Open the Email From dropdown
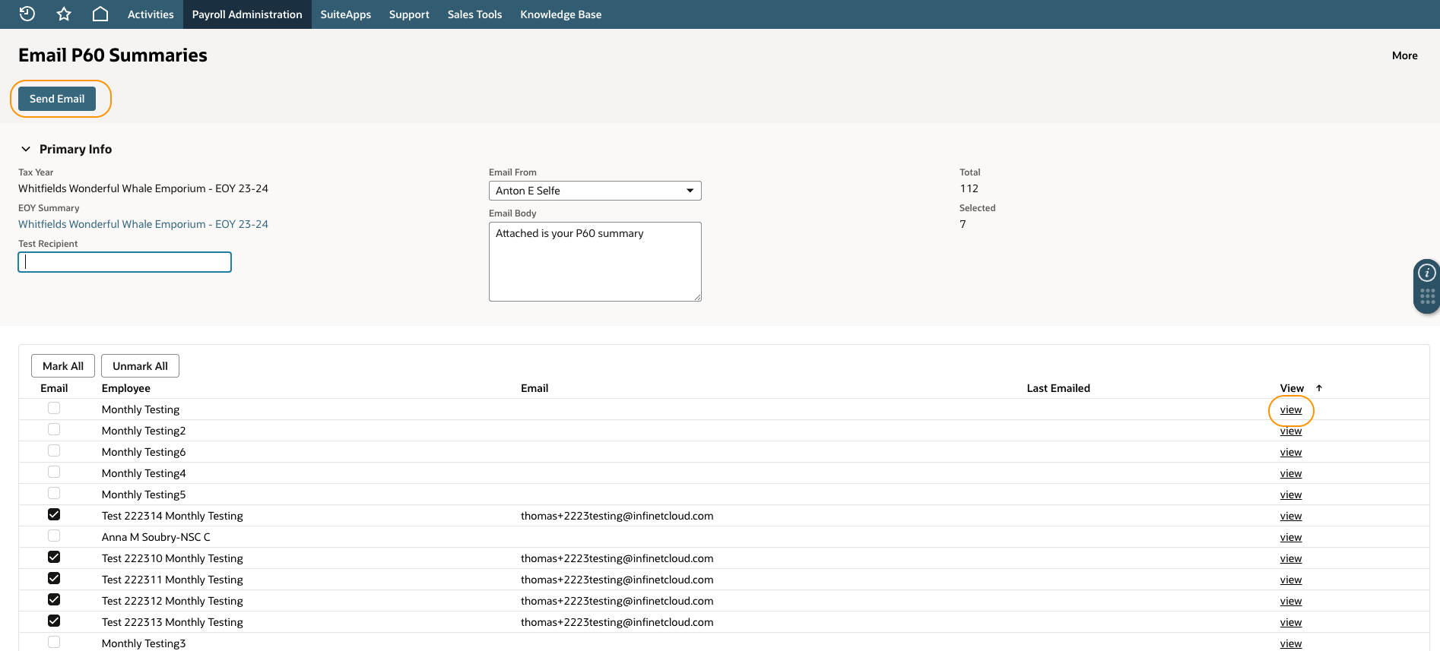The width and height of the screenshot is (1440, 651). (595, 191)
